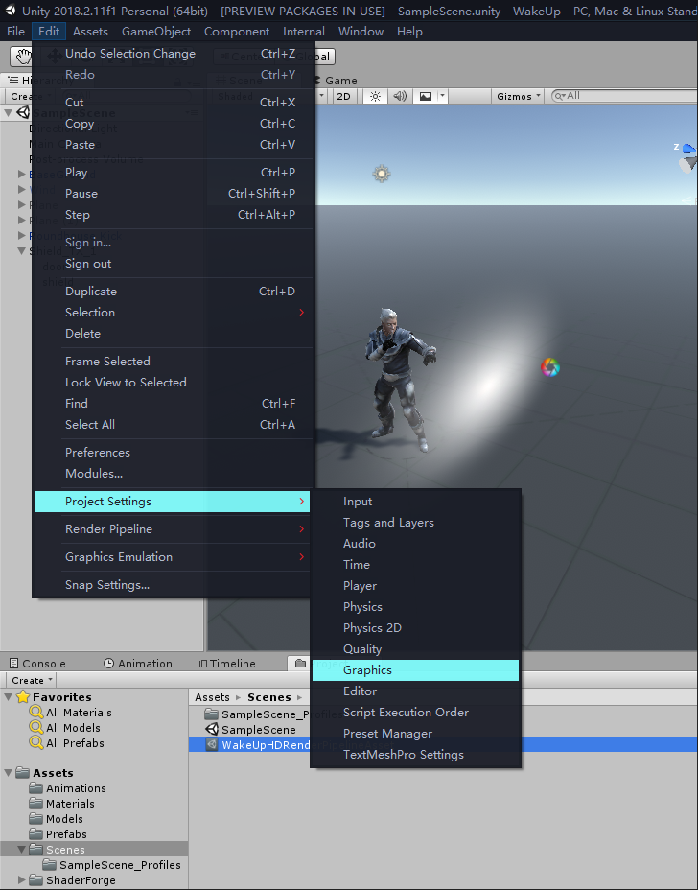Viewport: 698px width, 890px height.
Task: Click the colorful post-process volume gizmo
Action: pos(550,367)
